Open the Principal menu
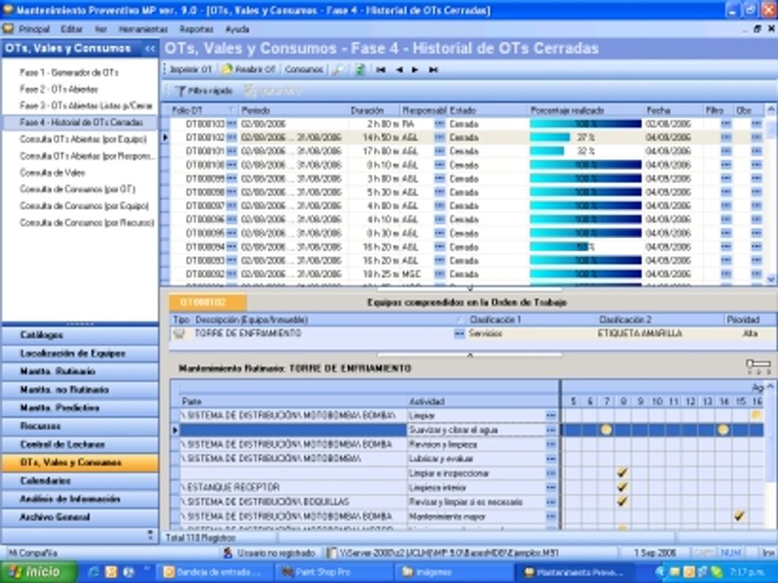Screen dimensions: 778x583 coord(34,29)
